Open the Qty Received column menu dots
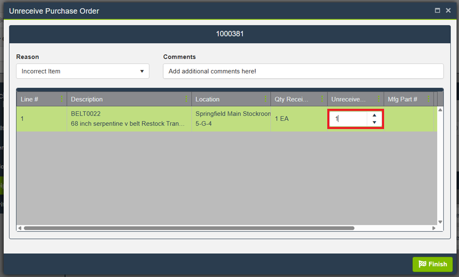The image size is (459, 277). click(322, 99)
